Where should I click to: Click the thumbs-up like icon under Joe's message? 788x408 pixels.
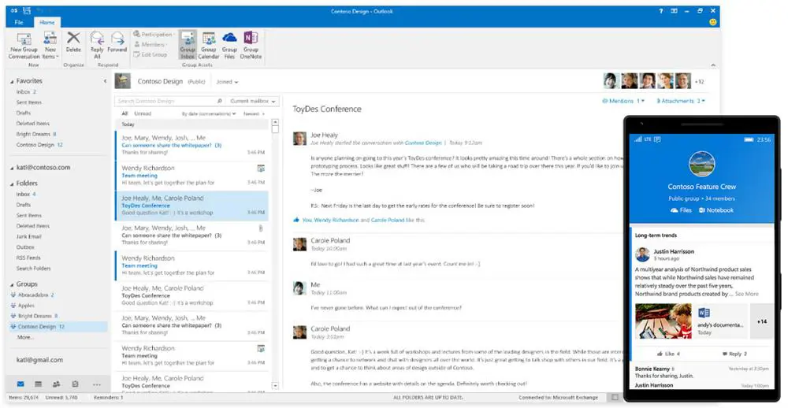pyautogui.click(x=296, y=220)
